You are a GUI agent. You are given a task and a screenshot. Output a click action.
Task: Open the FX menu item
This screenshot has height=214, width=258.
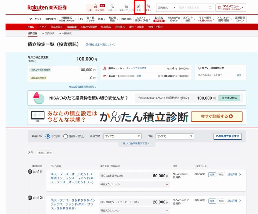82,19
